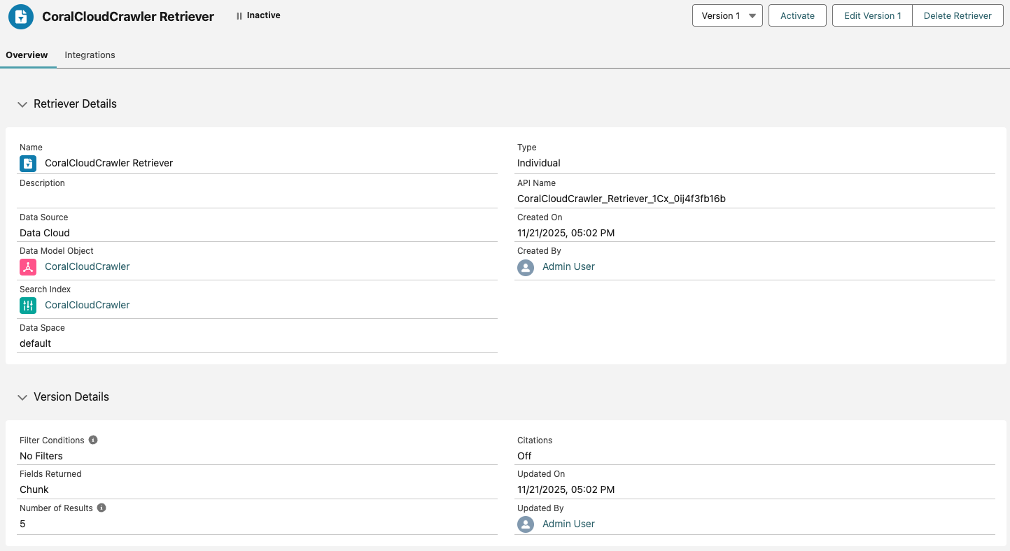The width and height of the screenshot is (1010, 551).
Task: Collapse the Version Details section
Action: click(22, 397)
